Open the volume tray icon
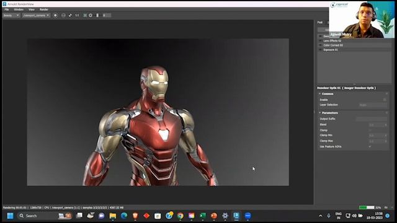 (x=354, y=216)
